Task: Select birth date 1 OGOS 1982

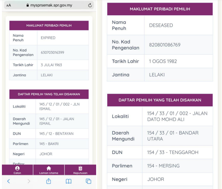Action: [x=163, y=61]
